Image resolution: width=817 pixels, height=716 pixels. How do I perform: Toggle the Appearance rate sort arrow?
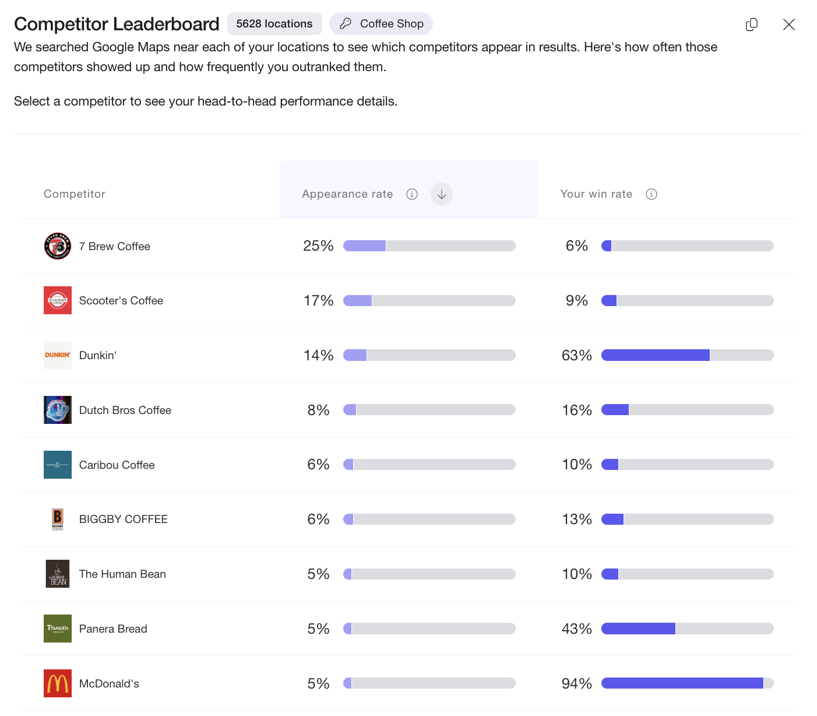coord(442,194)
